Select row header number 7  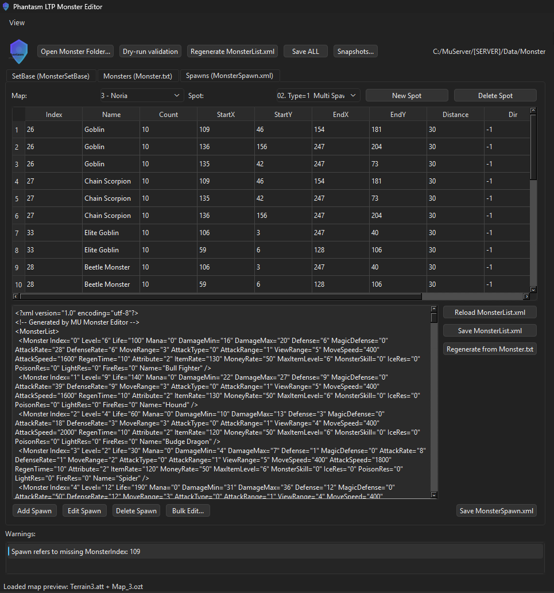point(18,233)
